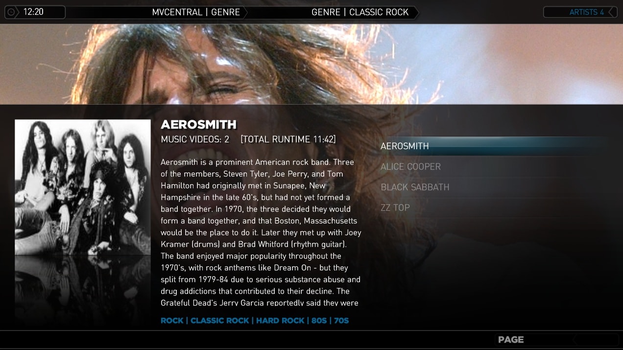623x350 pixels.
Task: Click the CLASSIC ROCK genre tag
Action: (219, 321)
